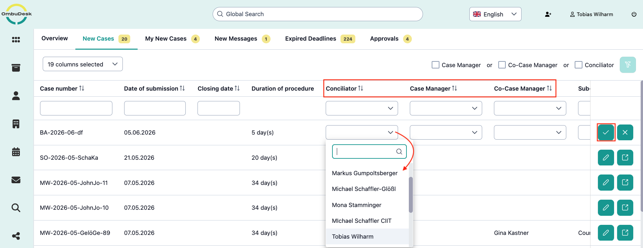The width and height of the screenshot is (643, 248).
Task: Edit case MW-2026-05-JohnJo-11 with pencil icon
Action: point(606,183)
